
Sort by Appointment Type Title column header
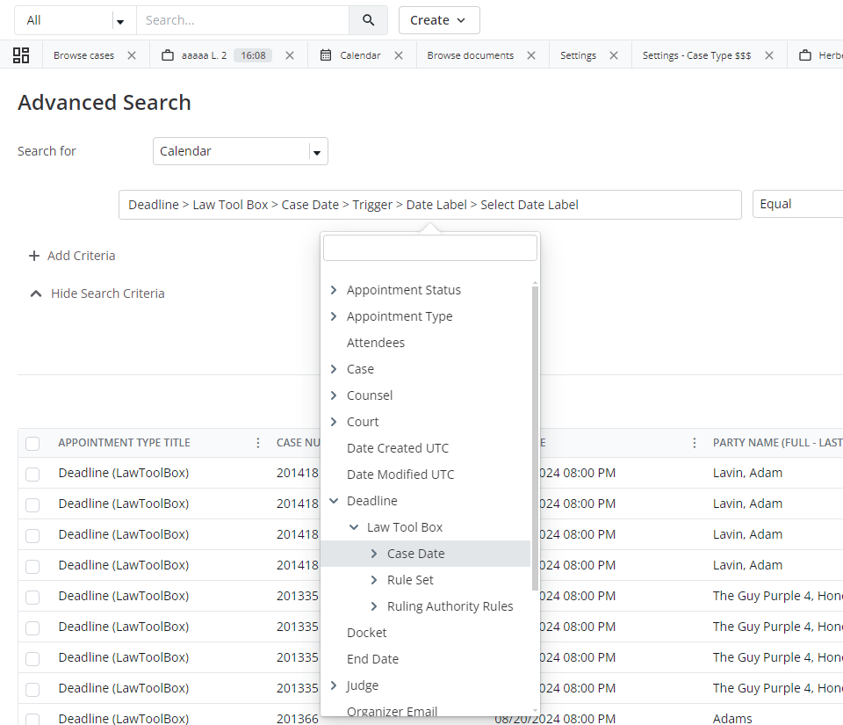(124, 443)
